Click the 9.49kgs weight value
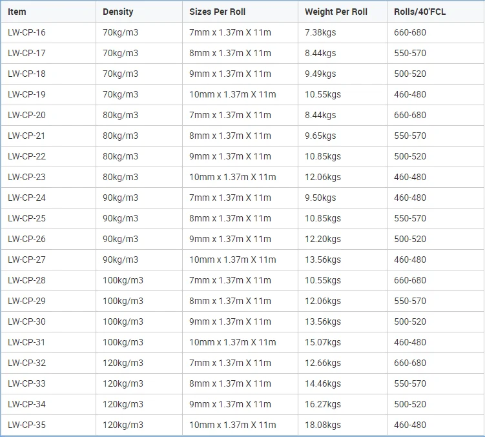The image size is (485, 437). point(320,74)
